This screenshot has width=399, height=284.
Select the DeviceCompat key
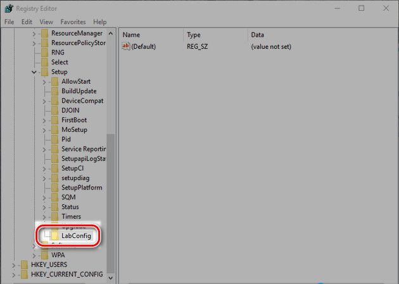tap(82, 101)
